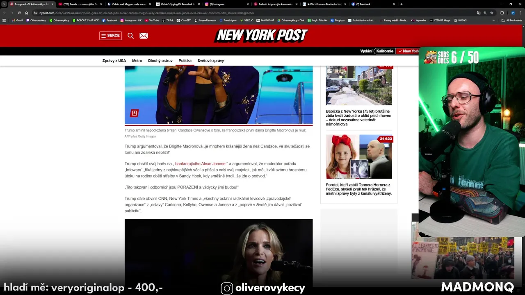Image resolution: width=525 pixels, height=295 pixels.
Task: Select the New York edition option
Action: 408,51
